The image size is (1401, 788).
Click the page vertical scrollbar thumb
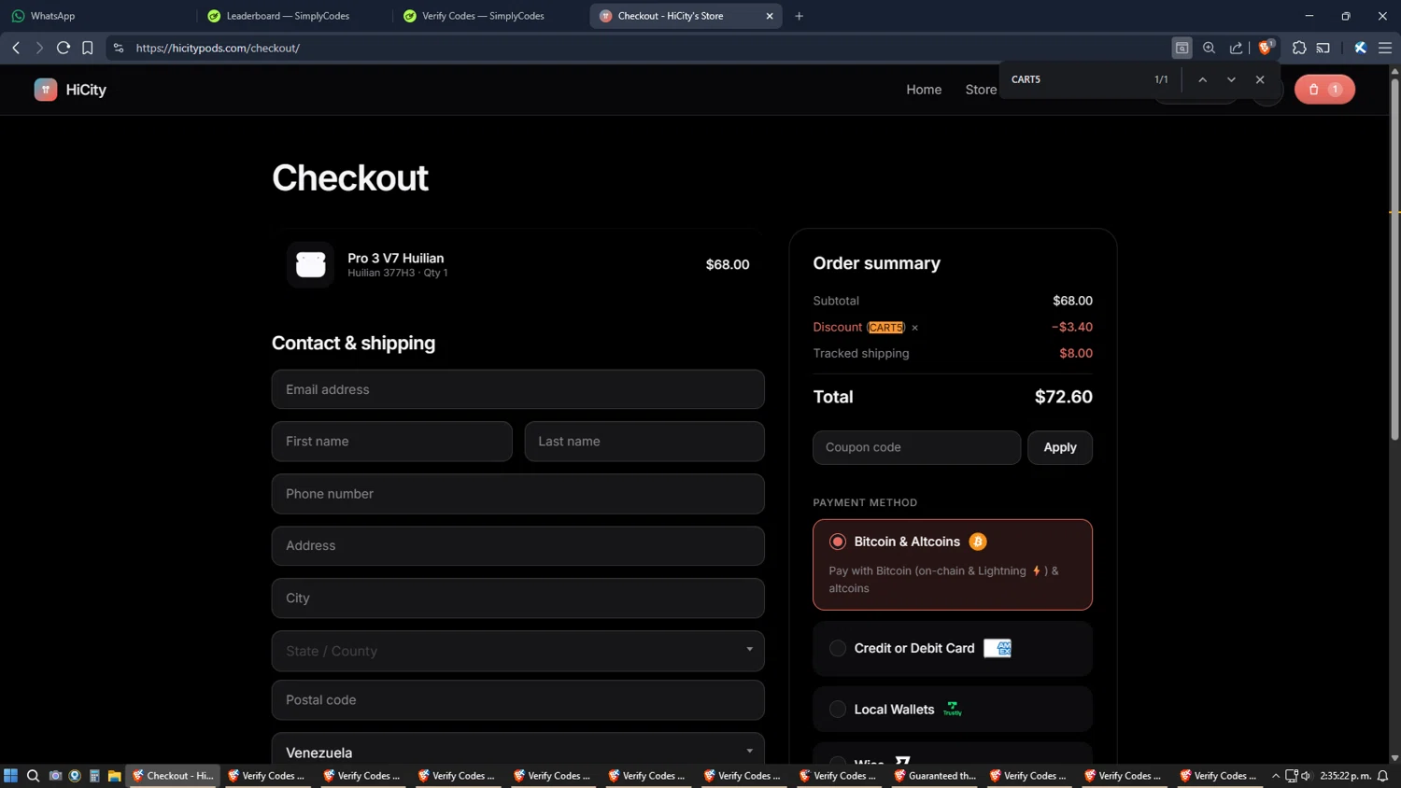pyautogui.click(x=1394, y=259)
